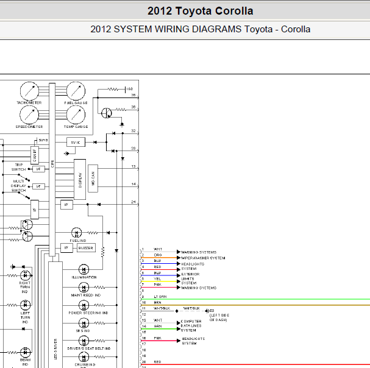Click the RED wire label at pin 4

coord(157,267)
